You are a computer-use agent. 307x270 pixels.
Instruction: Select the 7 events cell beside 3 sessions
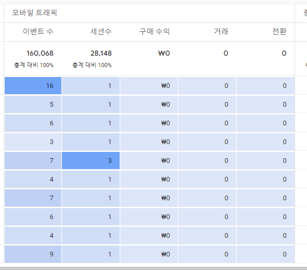pos(33,161)
